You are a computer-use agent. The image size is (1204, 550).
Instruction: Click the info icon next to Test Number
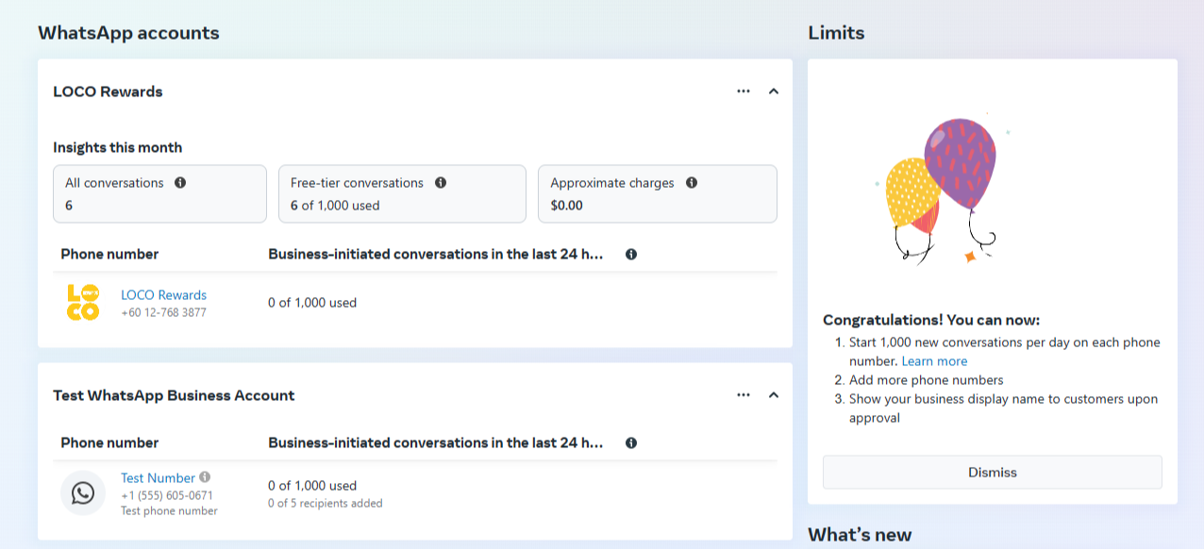205,477
